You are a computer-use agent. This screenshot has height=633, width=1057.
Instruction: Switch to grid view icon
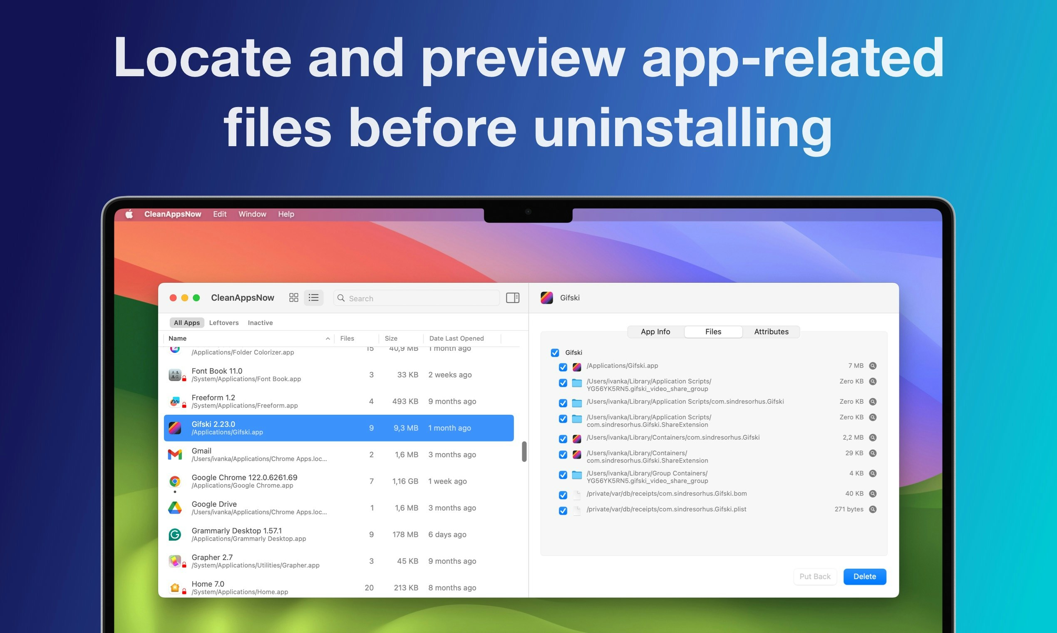tap(294, 297)
